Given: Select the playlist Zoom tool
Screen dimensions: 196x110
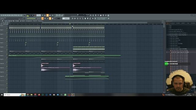Looking at the screenshot, I should 16,21.
